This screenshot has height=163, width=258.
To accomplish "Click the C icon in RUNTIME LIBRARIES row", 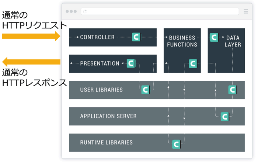I will pos(177,144).
